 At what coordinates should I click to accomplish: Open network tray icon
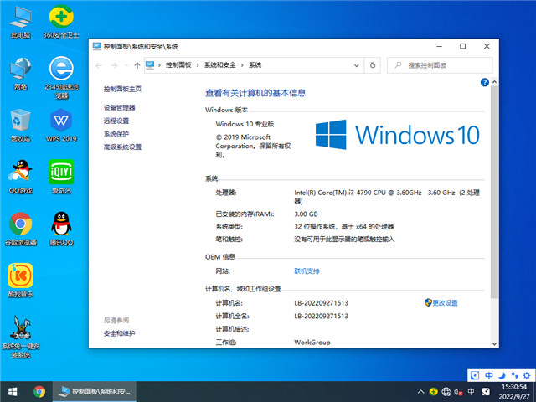coord(446,392)
